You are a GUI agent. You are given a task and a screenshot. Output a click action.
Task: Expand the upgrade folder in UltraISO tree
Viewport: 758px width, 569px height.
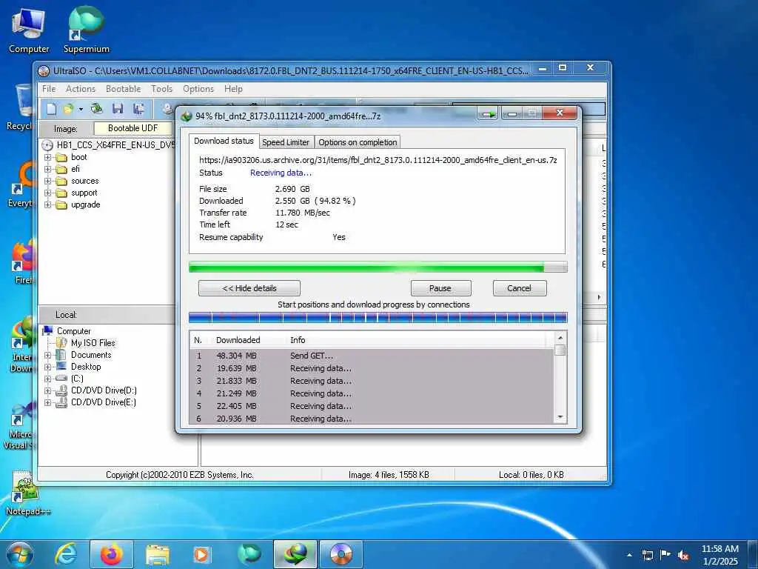[48, 204]
